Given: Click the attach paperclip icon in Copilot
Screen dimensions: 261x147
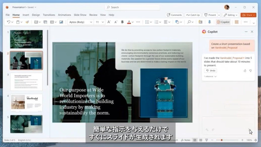Looking at the screenshot, I should pos(213,130).
